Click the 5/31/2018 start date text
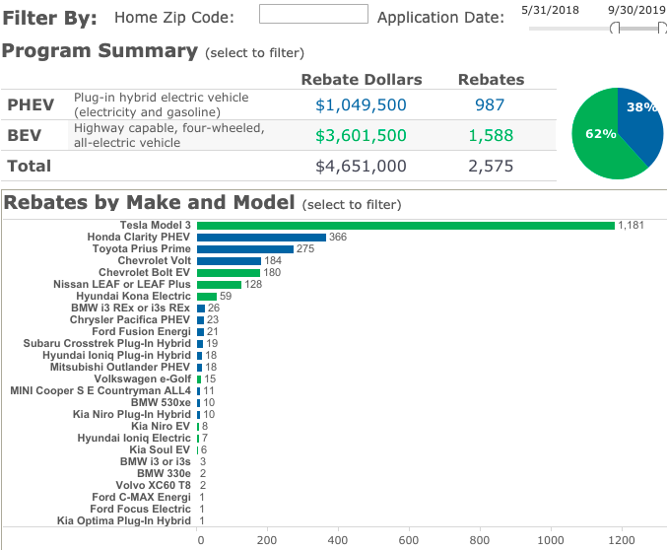This screenshot has width=667, height=550. [x=550, y=10]
